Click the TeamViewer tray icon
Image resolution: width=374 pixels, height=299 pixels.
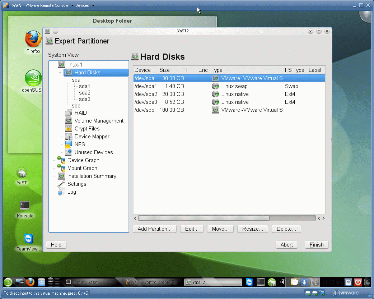[249, 282]
